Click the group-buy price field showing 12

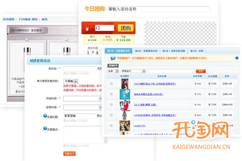(x=105, y=28)
